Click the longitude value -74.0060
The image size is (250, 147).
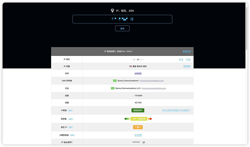[x=138, y=96]
